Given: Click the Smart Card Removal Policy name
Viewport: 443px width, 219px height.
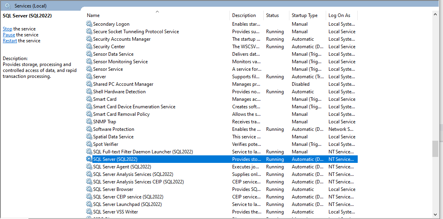Looking at the screenshot, I should point(122,114).
